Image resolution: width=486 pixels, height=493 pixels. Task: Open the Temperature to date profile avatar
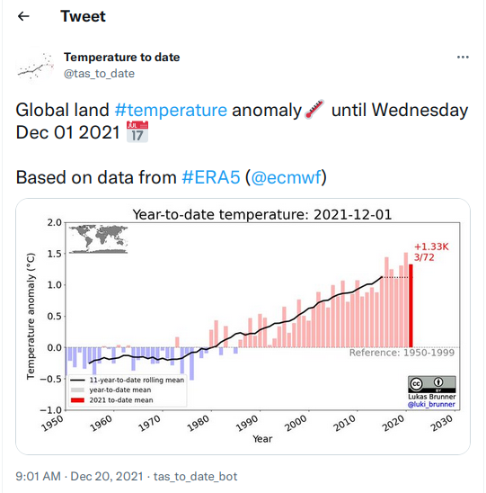35,65
